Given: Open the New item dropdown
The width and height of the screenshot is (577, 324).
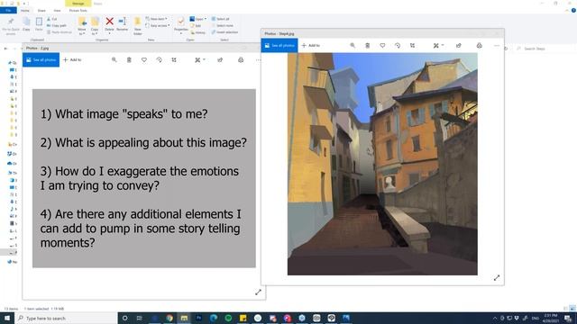Looking at the screenshot, I should (157, 19).
